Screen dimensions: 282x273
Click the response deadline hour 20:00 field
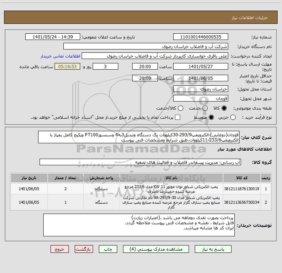tap(145, 66)
